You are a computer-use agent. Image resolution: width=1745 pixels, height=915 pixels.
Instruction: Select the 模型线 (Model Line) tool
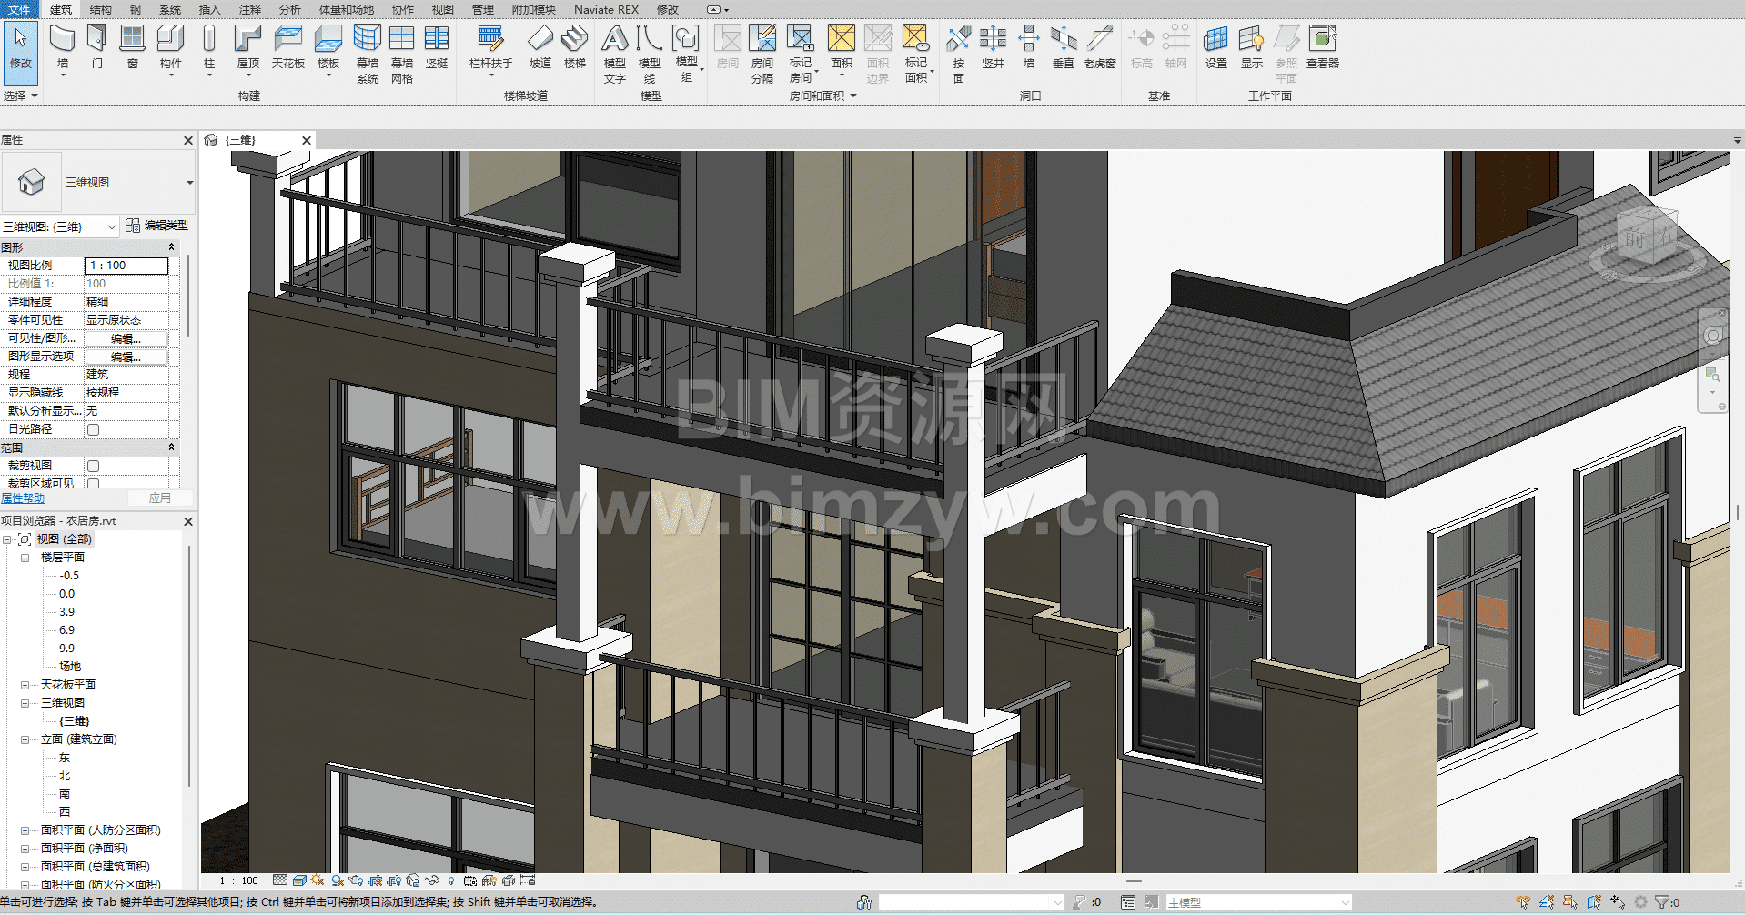(650, 54)
